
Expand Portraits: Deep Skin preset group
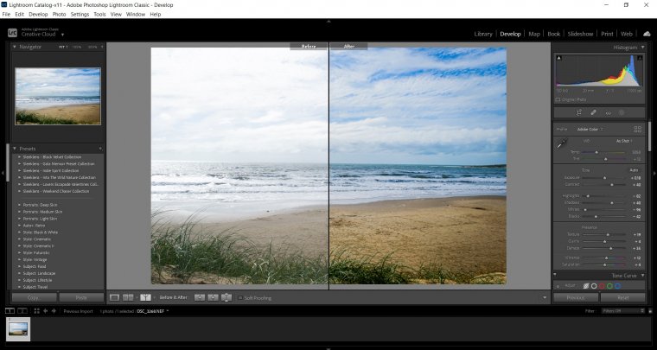(x=20, y=205)
